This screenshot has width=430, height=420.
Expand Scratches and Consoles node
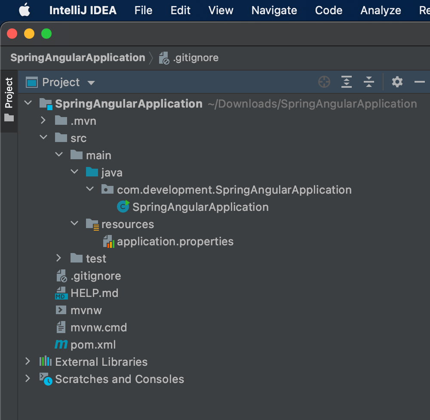28,379
